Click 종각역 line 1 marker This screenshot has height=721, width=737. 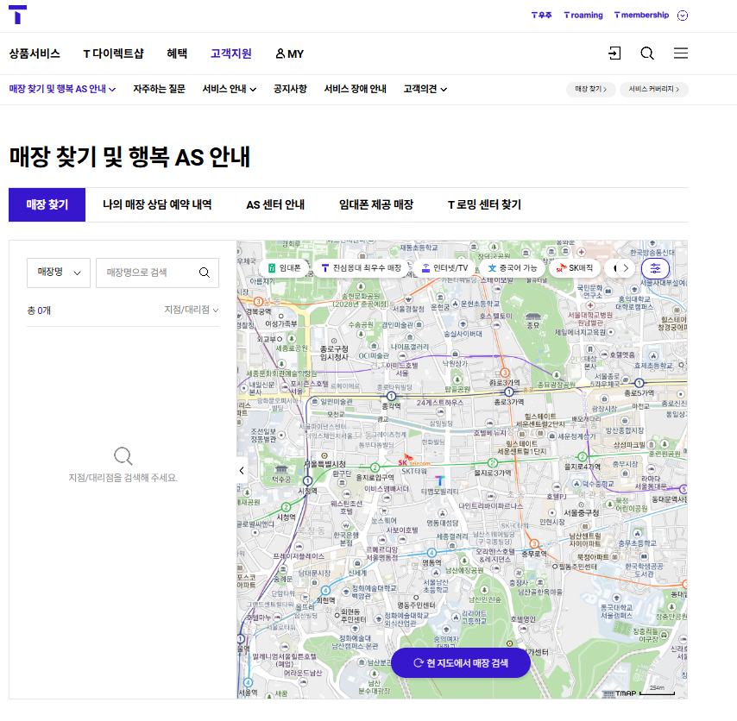[391, 397]
